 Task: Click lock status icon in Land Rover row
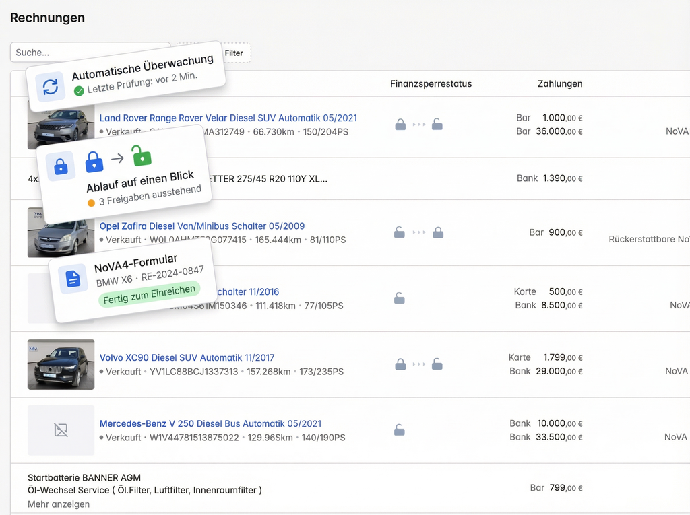pyautogui.click(x=400, y=125)
